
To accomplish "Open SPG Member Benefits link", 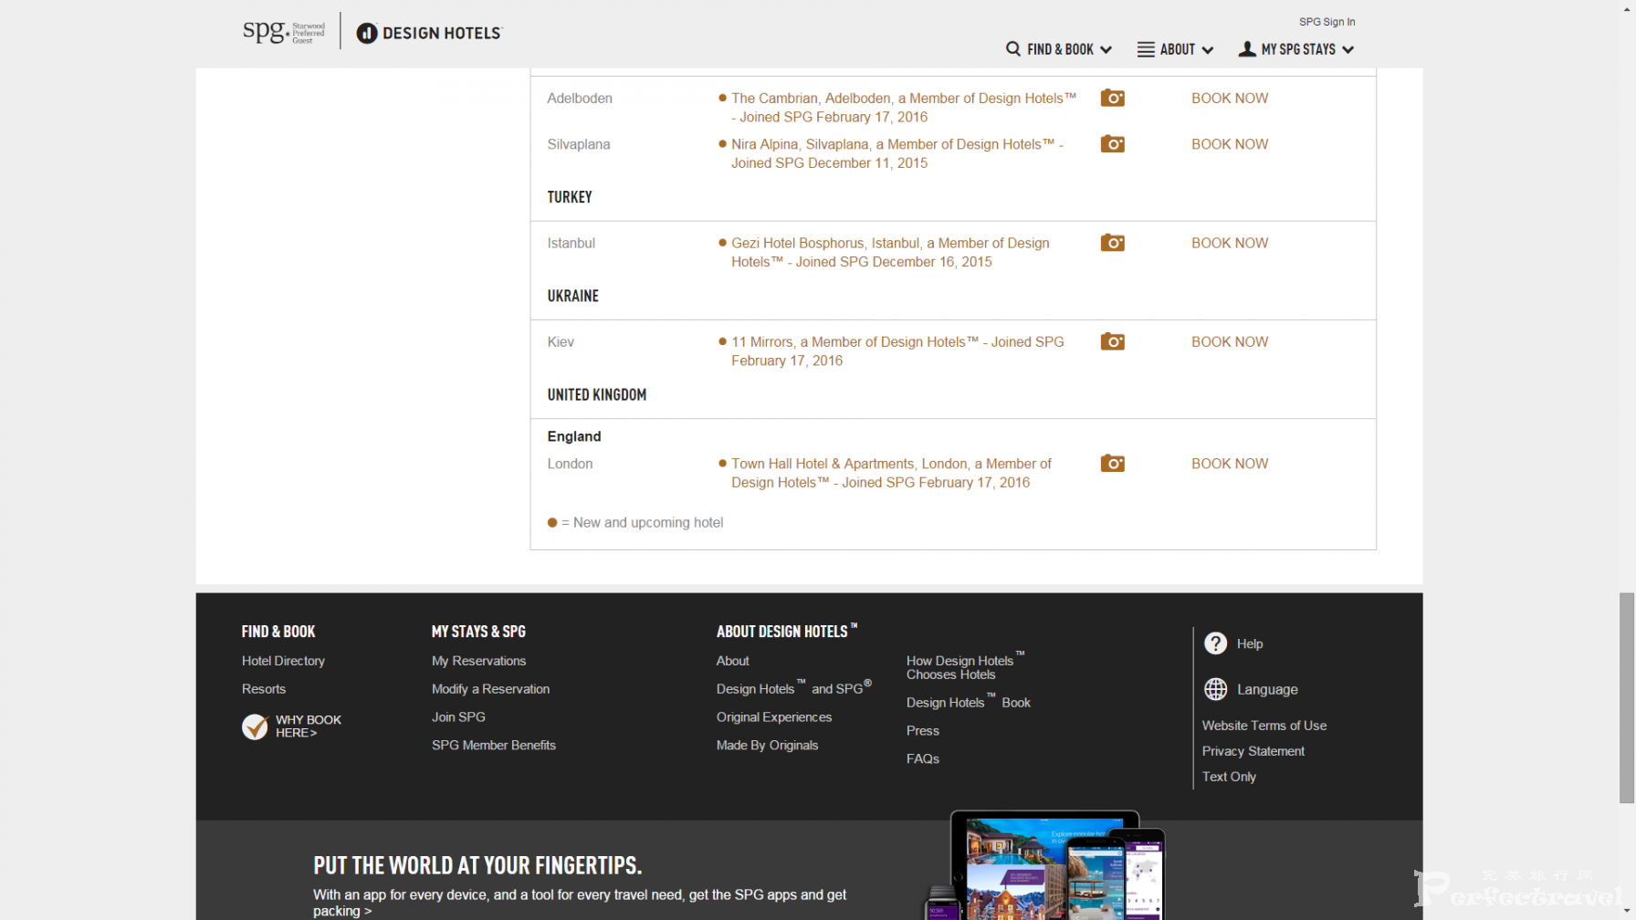I will 493,746.
